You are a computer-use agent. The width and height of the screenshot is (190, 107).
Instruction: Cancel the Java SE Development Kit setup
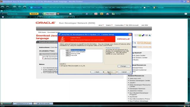(124, 72)
